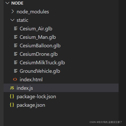Expand the node_modules folder arrow
Viewport: 126px width, 126px height.
pos(13,12)
